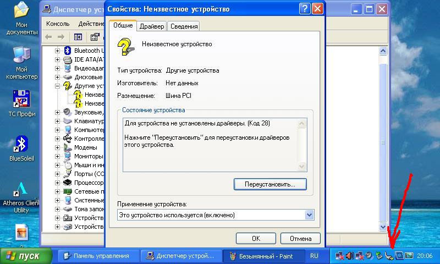Screen dimensions: 440x264
Task: Click the Device Manager vertical scrollbar
Action: click(x=383, y=137)
